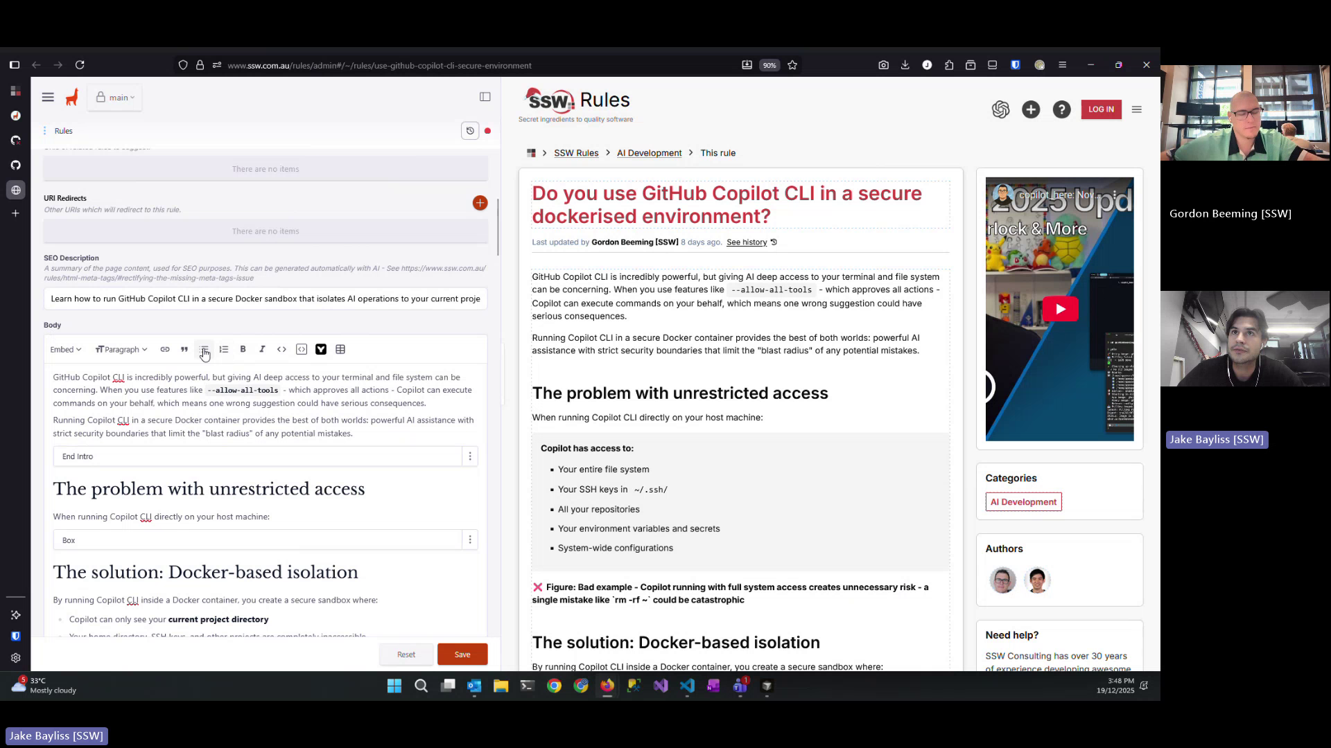Insert a code block in the editor

[302, 350]
